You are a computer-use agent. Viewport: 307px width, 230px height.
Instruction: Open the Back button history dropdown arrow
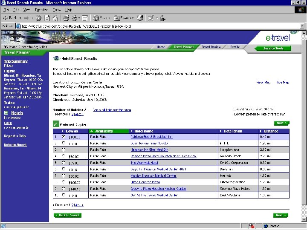pyautogui.click(x=20, y=18)
